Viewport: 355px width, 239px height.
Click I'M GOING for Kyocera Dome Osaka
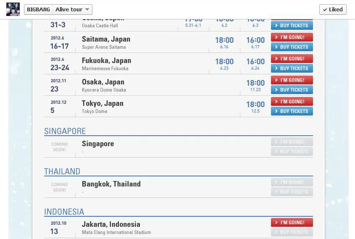pyautogui.click(x=292, y=80)
